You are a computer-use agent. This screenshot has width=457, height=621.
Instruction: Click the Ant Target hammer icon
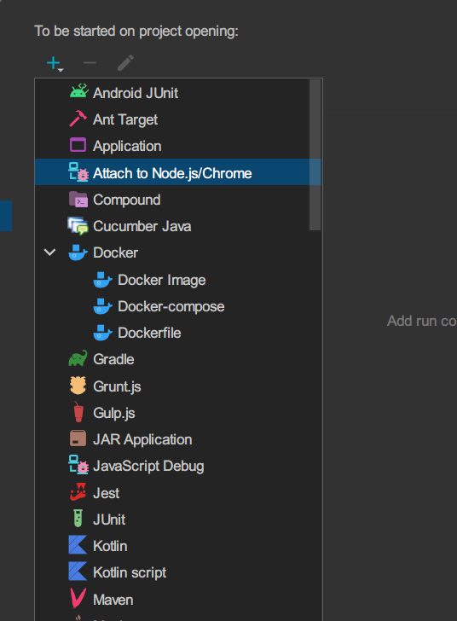pos(78,119)
